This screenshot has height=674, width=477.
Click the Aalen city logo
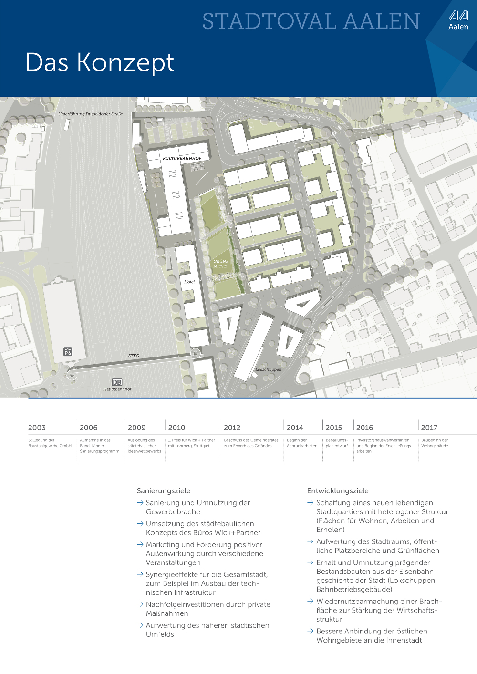coord(458,20)
